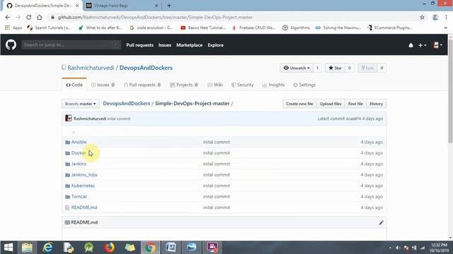Screen dimensions: 453x254
Task: Open Marketplace in top navigation
Action: [x=190, y=45]
